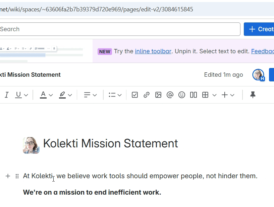The height and width of the screenshot is (207, 274).
Task: Click the plus quick insert beside paragraph
Action: tap(8, 176)
